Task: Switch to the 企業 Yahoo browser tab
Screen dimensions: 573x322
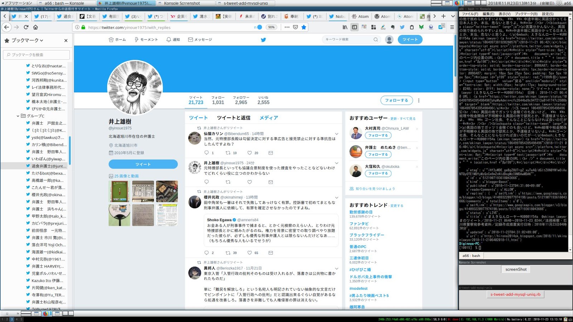Action: (x=178, y=16)
